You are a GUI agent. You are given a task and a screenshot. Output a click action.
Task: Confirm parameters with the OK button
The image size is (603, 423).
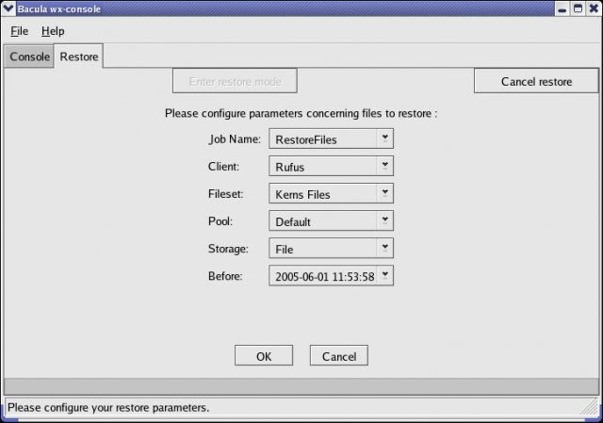click(x=264, y=356)
